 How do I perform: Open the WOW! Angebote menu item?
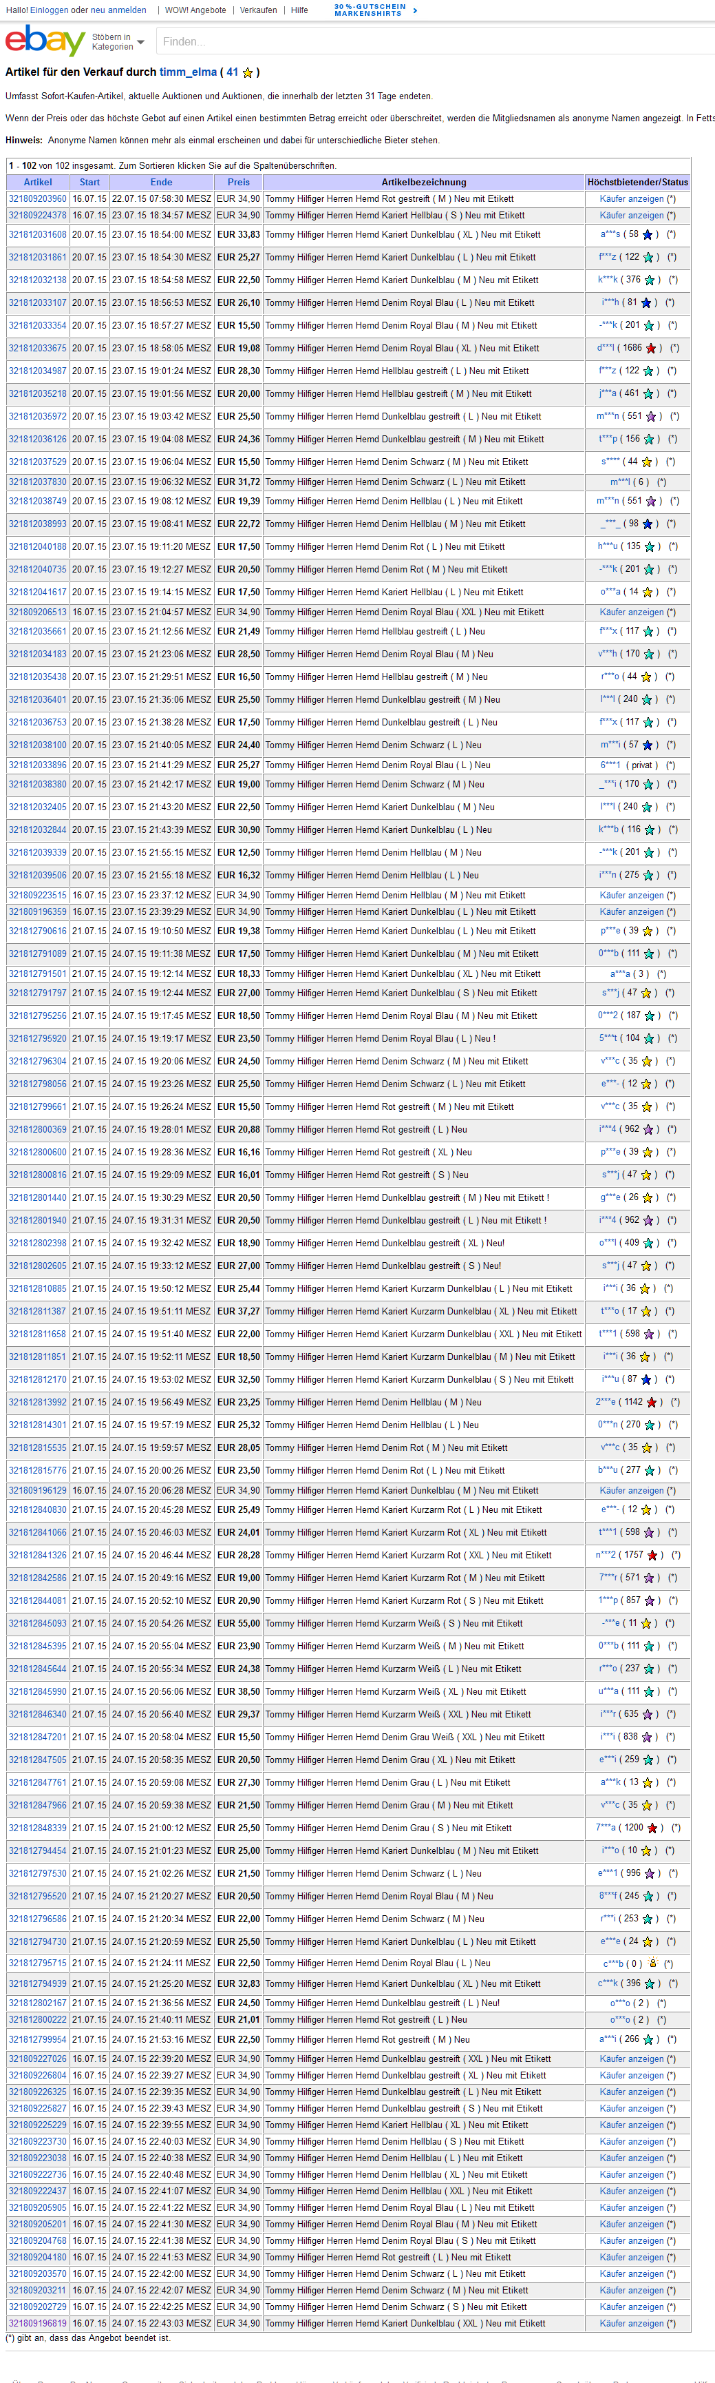pos(195,10)
